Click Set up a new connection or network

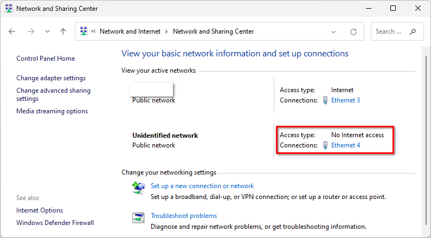[202, 186]
